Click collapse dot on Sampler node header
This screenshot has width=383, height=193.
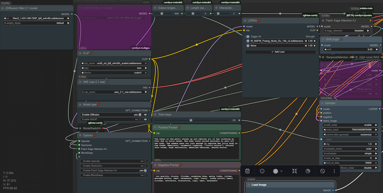(322, 103)
